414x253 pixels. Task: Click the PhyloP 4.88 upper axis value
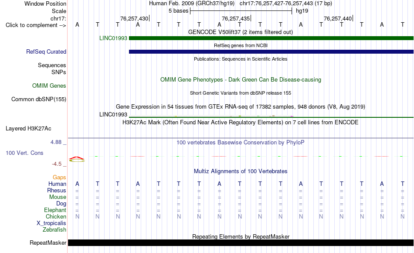pyautogui.click(x=56, y=142)
